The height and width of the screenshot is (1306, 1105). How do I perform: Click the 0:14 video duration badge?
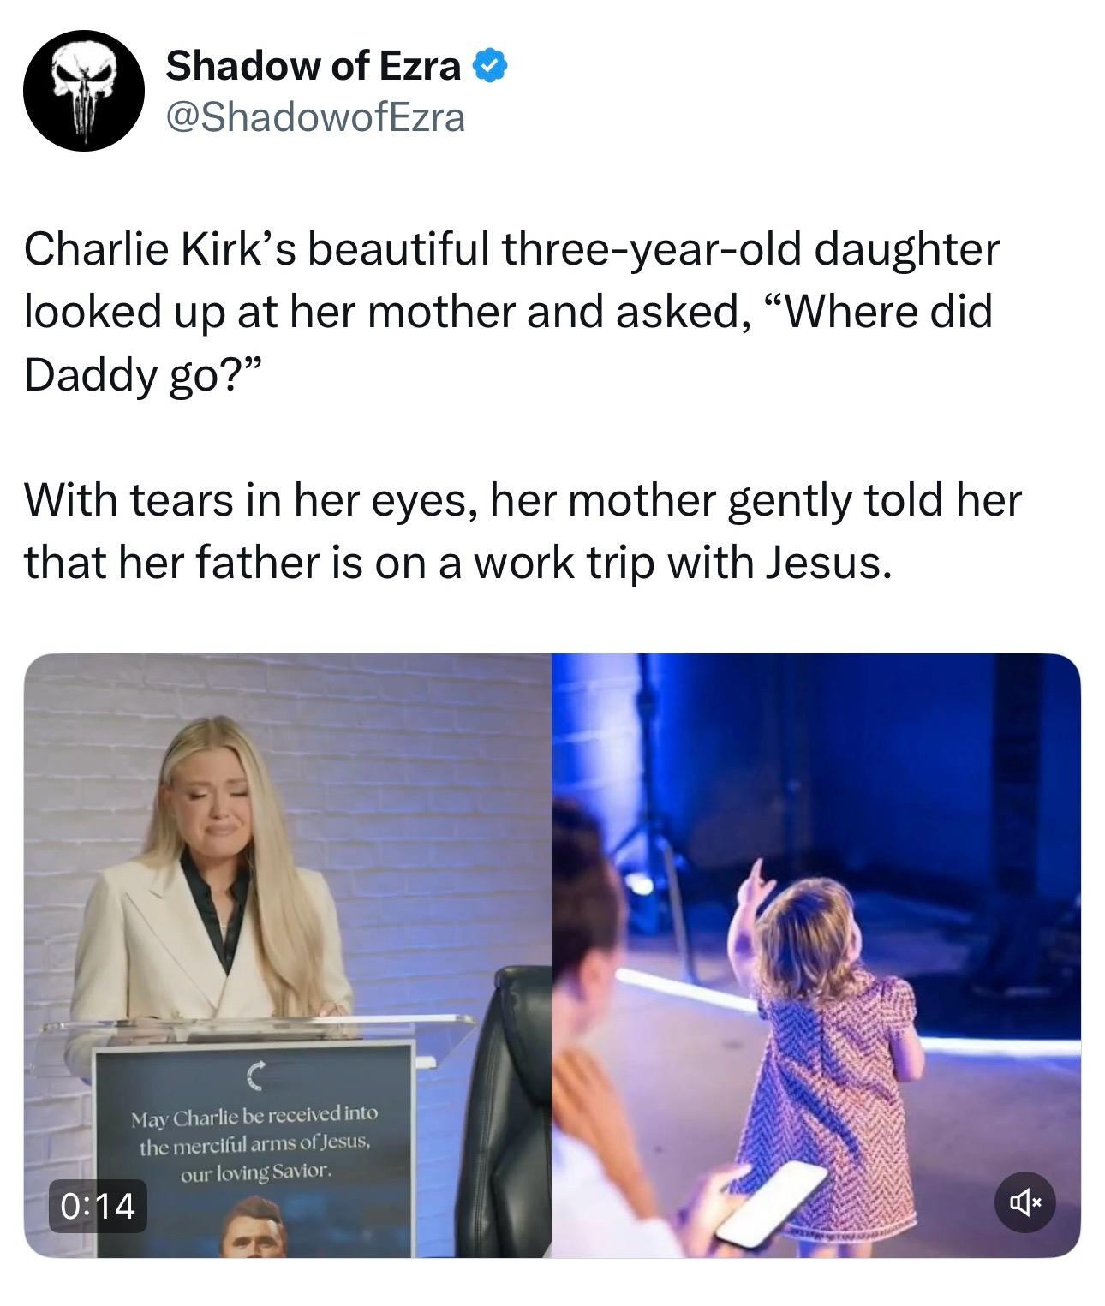[x=98, y=1206]
